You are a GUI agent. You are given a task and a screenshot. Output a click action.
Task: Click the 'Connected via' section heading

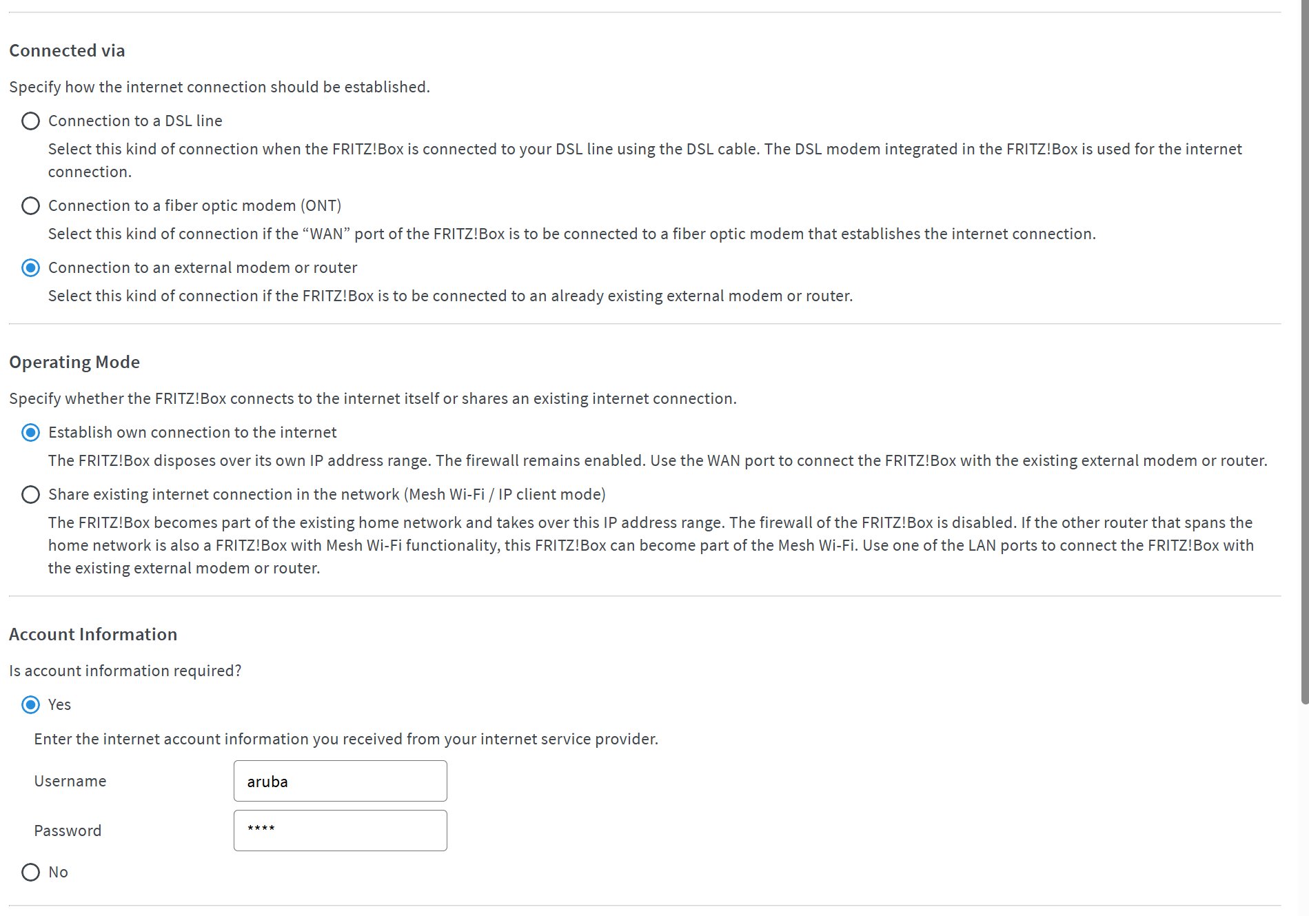tap(67, 50)
